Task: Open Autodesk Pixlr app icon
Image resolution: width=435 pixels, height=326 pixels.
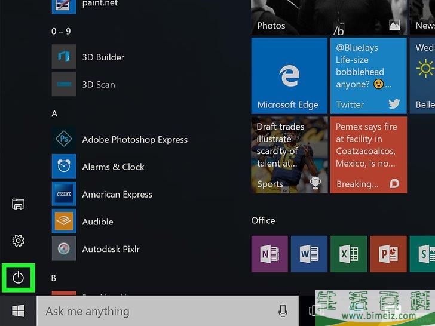Action: tap(64, 248)
